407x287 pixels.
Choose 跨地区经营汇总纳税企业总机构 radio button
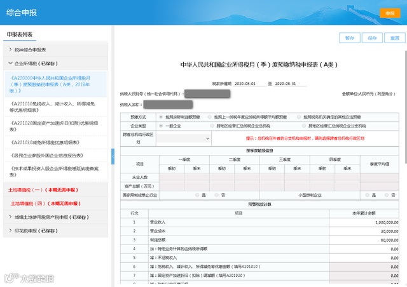[x=212, y=126]
